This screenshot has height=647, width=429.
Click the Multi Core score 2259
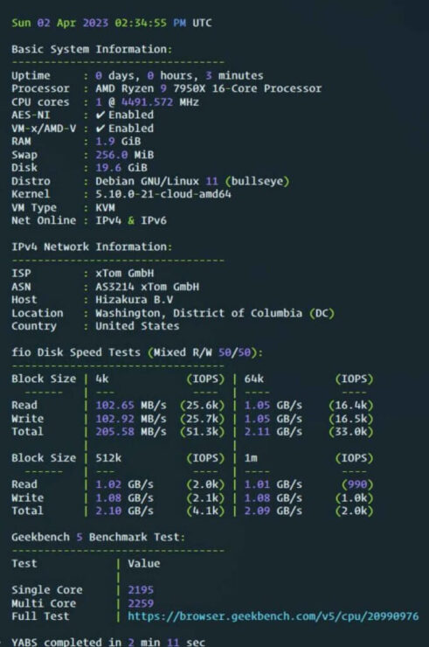coord(141,603)
